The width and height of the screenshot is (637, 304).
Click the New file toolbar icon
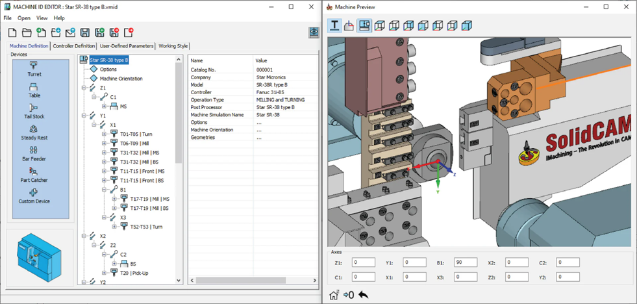click(13, 32)
